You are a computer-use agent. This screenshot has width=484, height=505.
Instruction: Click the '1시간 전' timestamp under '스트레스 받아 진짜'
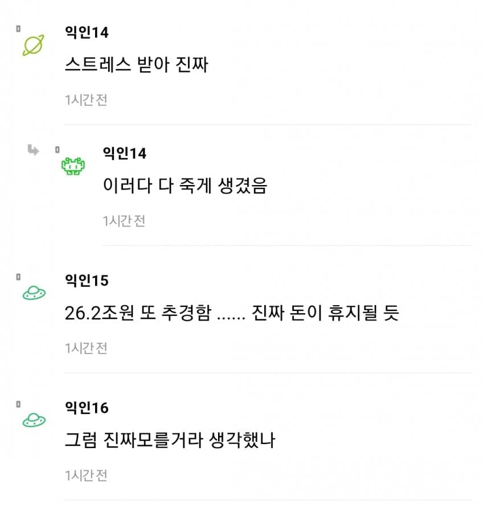click(86, 100)
